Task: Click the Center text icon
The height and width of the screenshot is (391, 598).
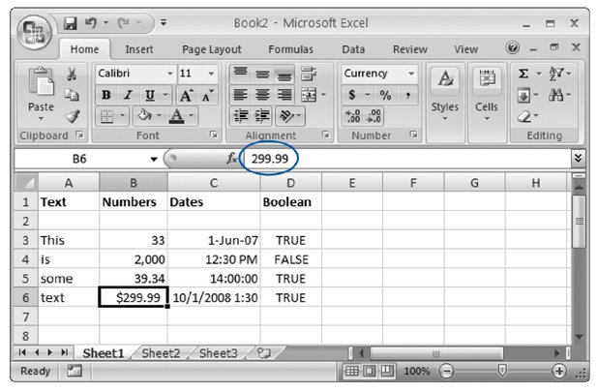Action: 262,95
